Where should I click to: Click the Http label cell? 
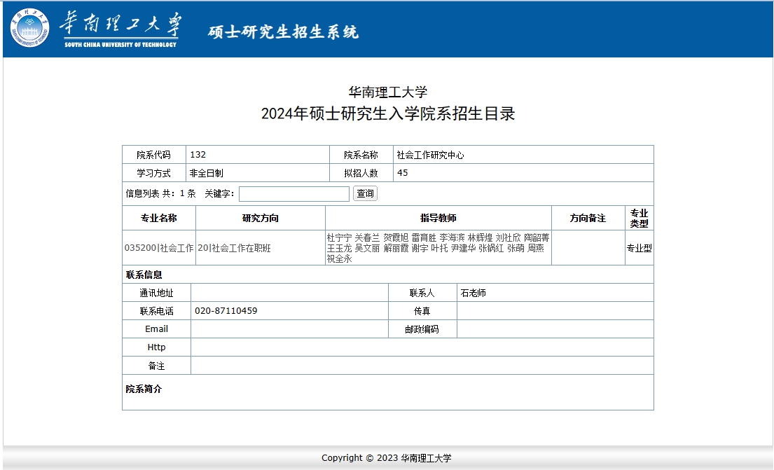pyautogui.click(x=156, y=347)
